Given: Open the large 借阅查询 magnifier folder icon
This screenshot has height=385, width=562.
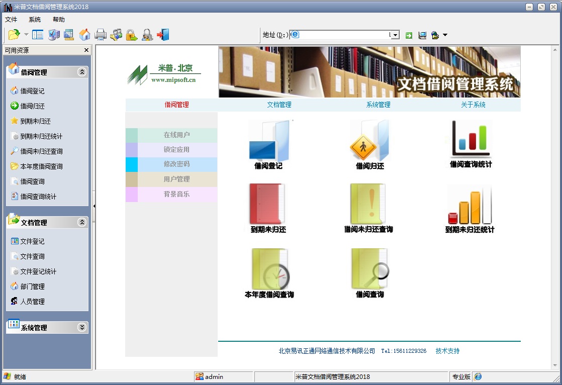Looking at the screenshot, I should [370, 273].
